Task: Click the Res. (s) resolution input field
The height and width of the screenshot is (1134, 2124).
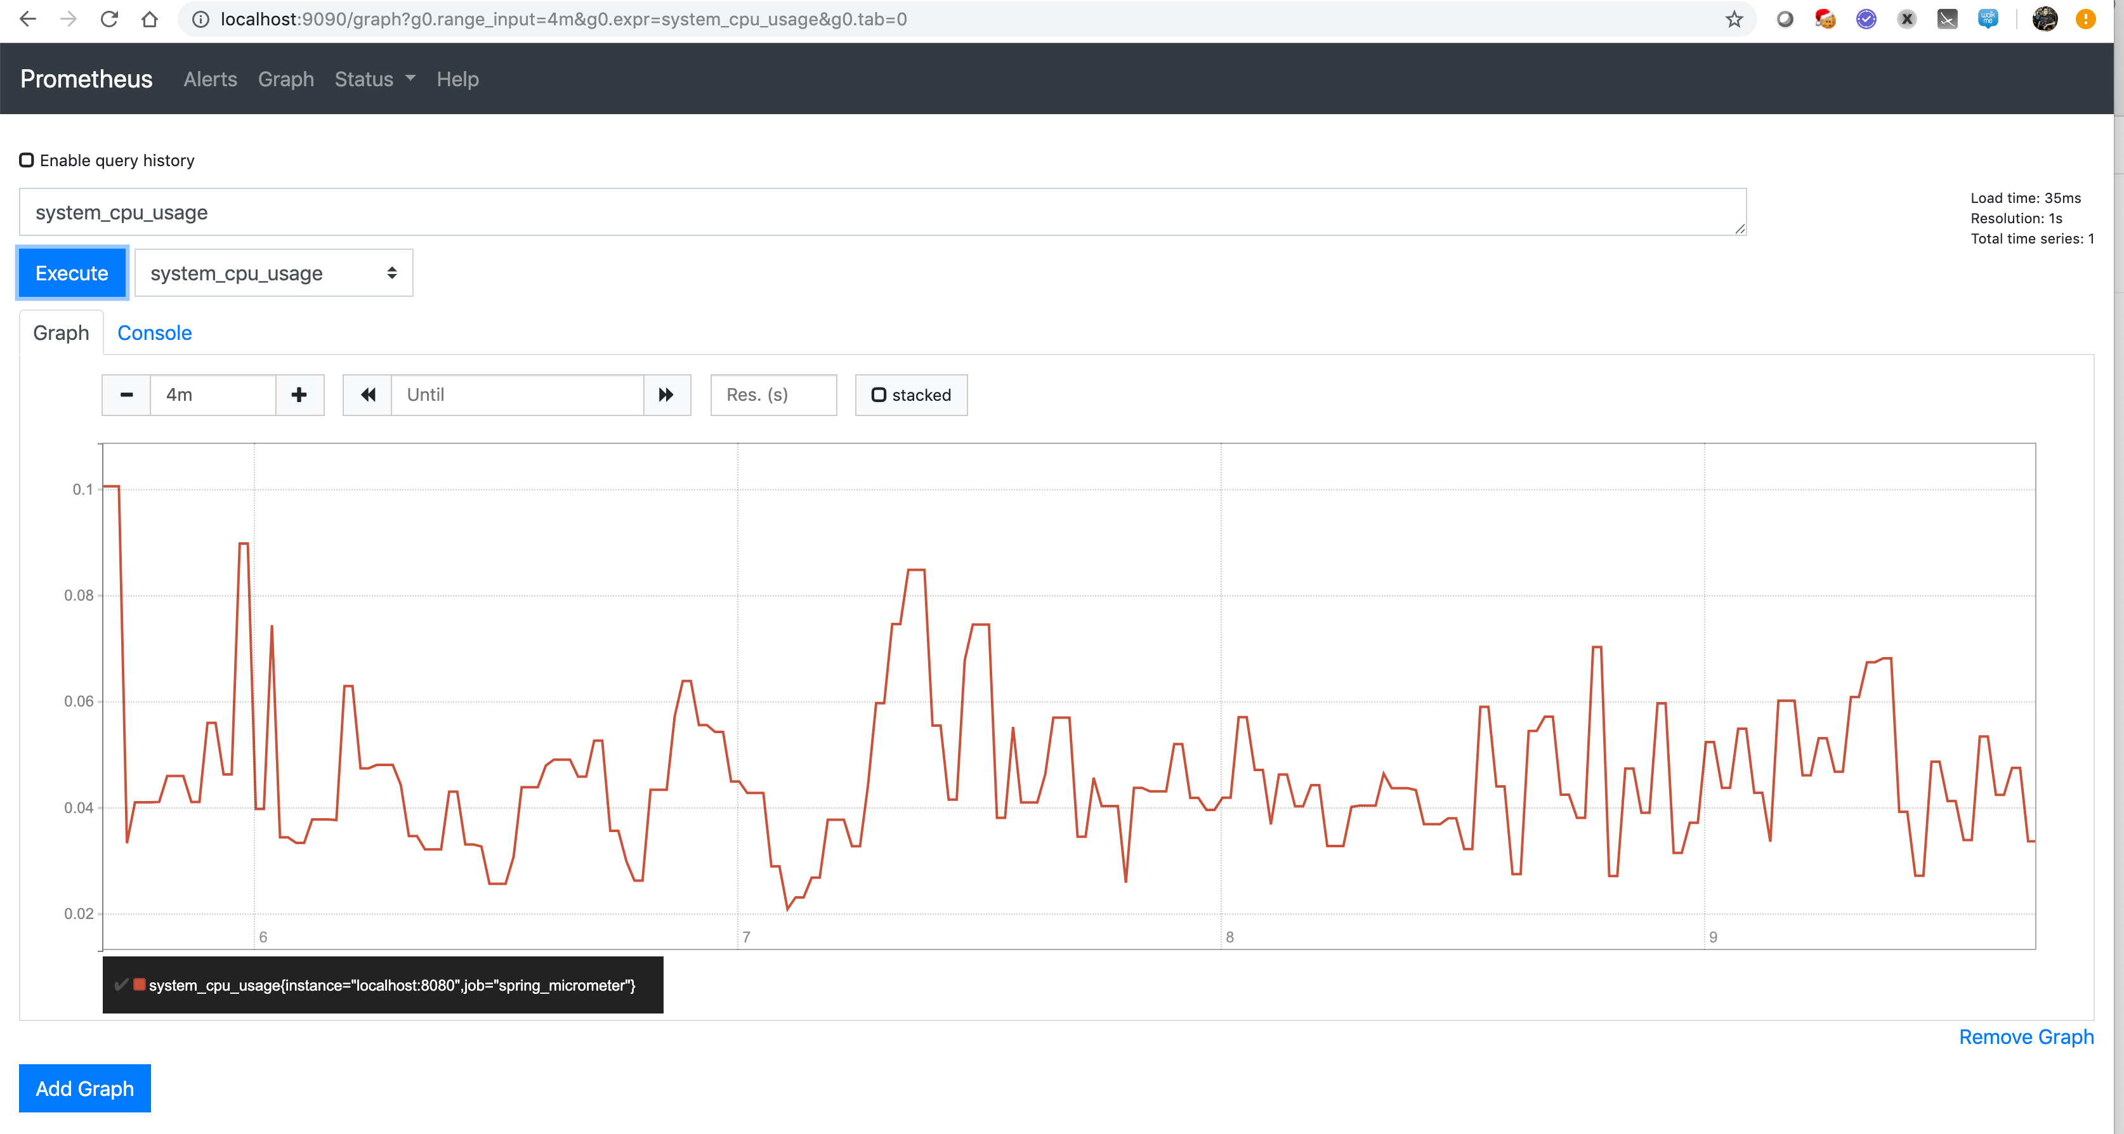Action: click(x=773, y=394)
